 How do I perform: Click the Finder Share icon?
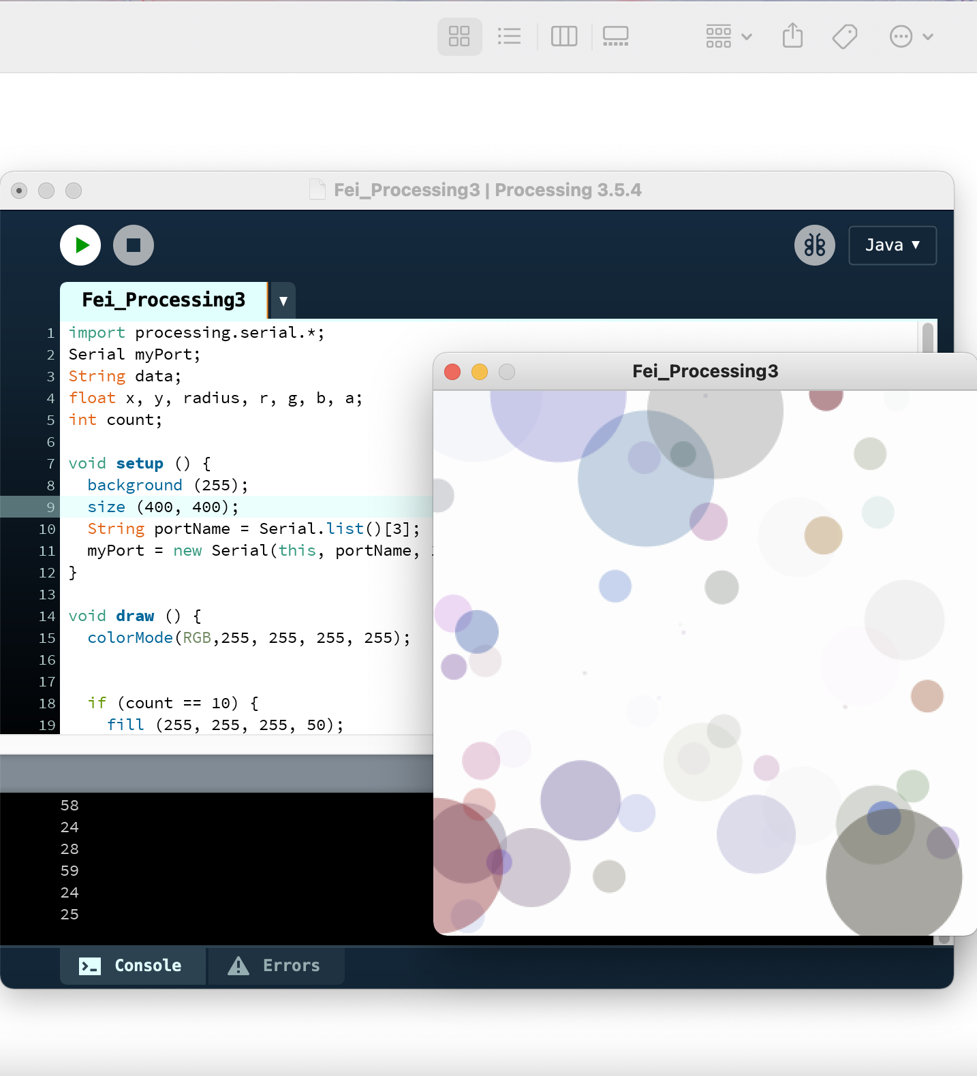click(x=792, y=36)
